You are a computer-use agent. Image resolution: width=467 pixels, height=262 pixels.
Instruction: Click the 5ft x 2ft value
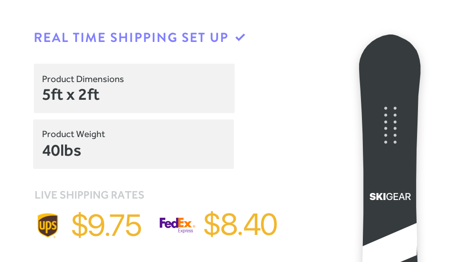tap(71, 95)
